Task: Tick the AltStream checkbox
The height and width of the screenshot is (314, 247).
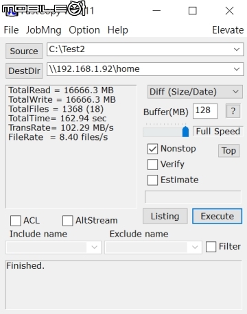Action: (68, 221)
